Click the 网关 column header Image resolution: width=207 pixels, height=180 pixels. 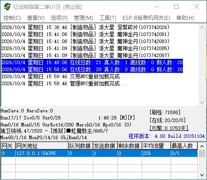(8, 146)
